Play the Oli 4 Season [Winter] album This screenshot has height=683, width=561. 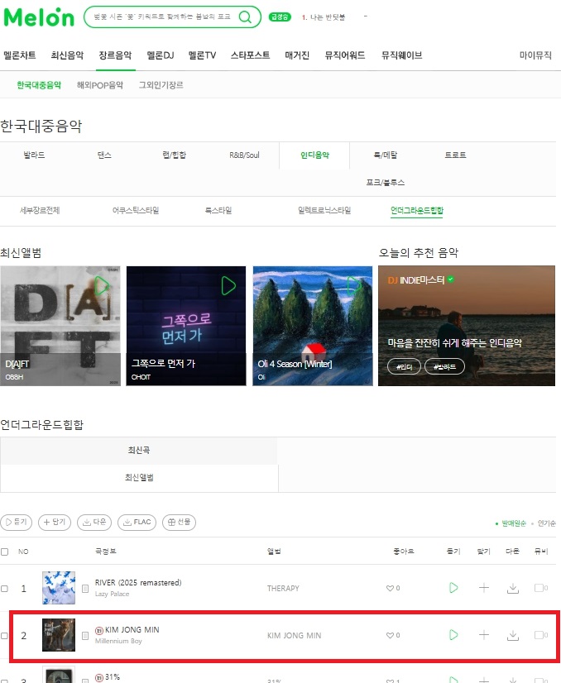354,286
